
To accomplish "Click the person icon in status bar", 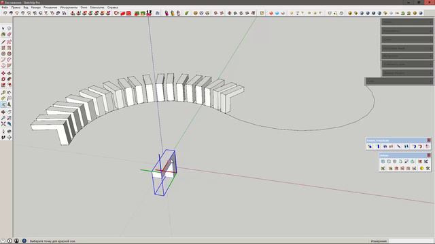I will pyautogui.click(x=16, y=241).
